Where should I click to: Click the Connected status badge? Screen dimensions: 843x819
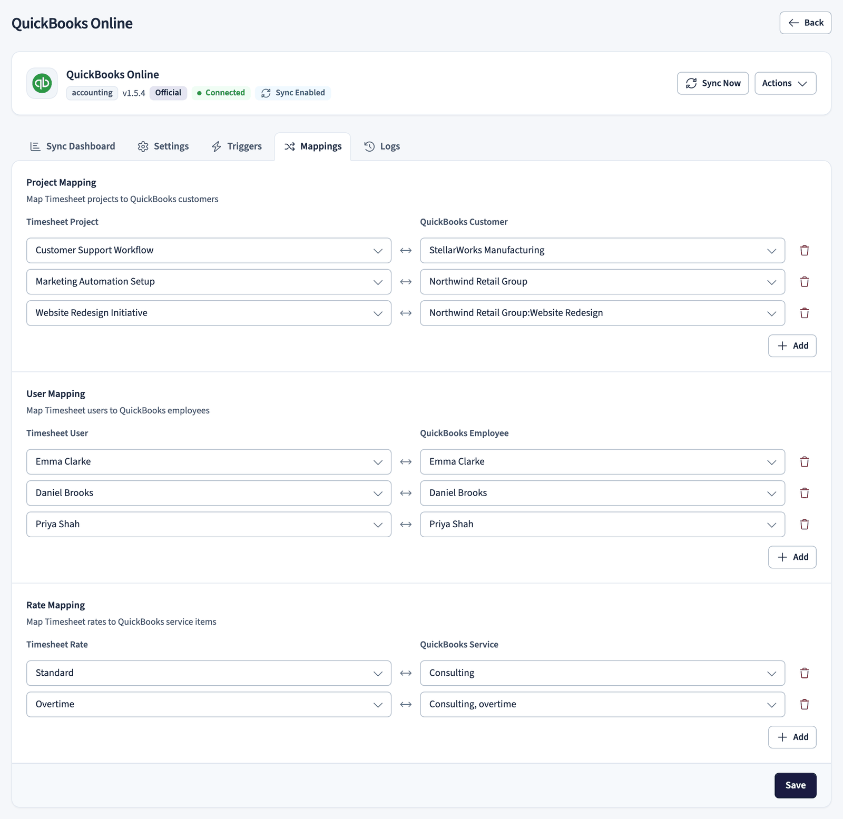click(221, 93)
